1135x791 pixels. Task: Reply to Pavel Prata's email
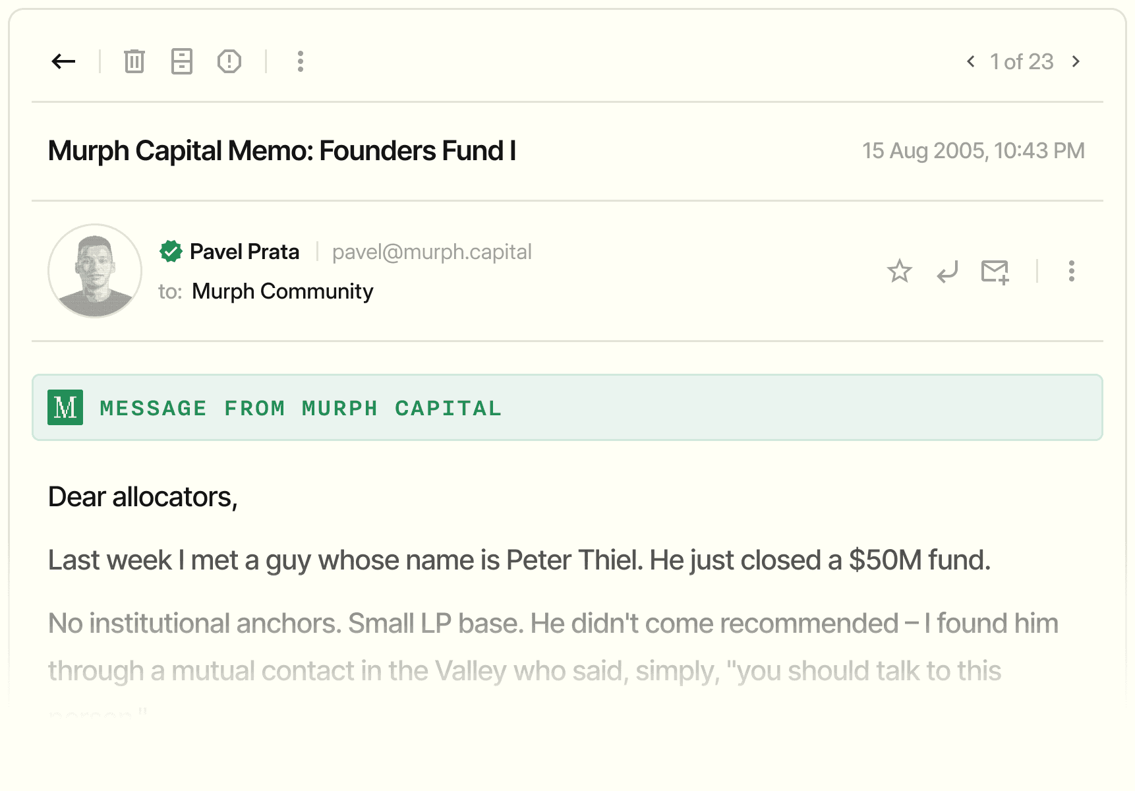click(947, 271)
